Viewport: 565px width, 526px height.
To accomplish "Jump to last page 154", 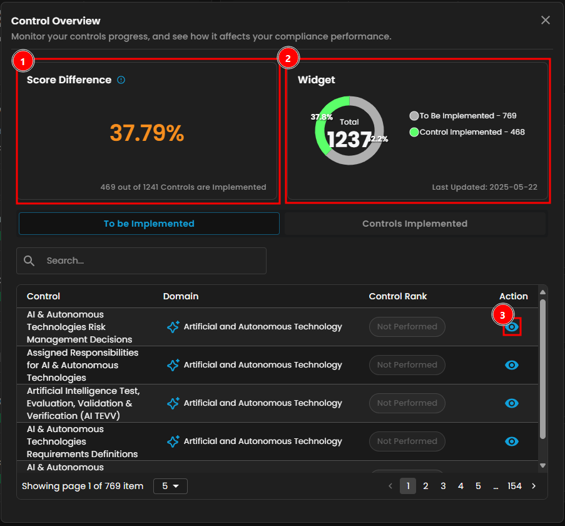I will coord(514,486).
